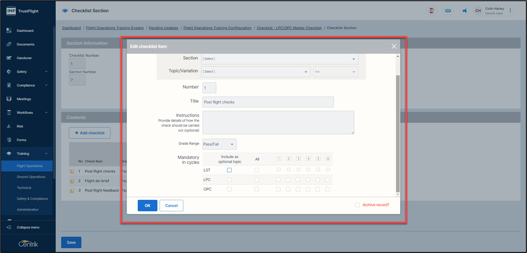
Task: Open the Section dropdown
Action: (279, 59)
